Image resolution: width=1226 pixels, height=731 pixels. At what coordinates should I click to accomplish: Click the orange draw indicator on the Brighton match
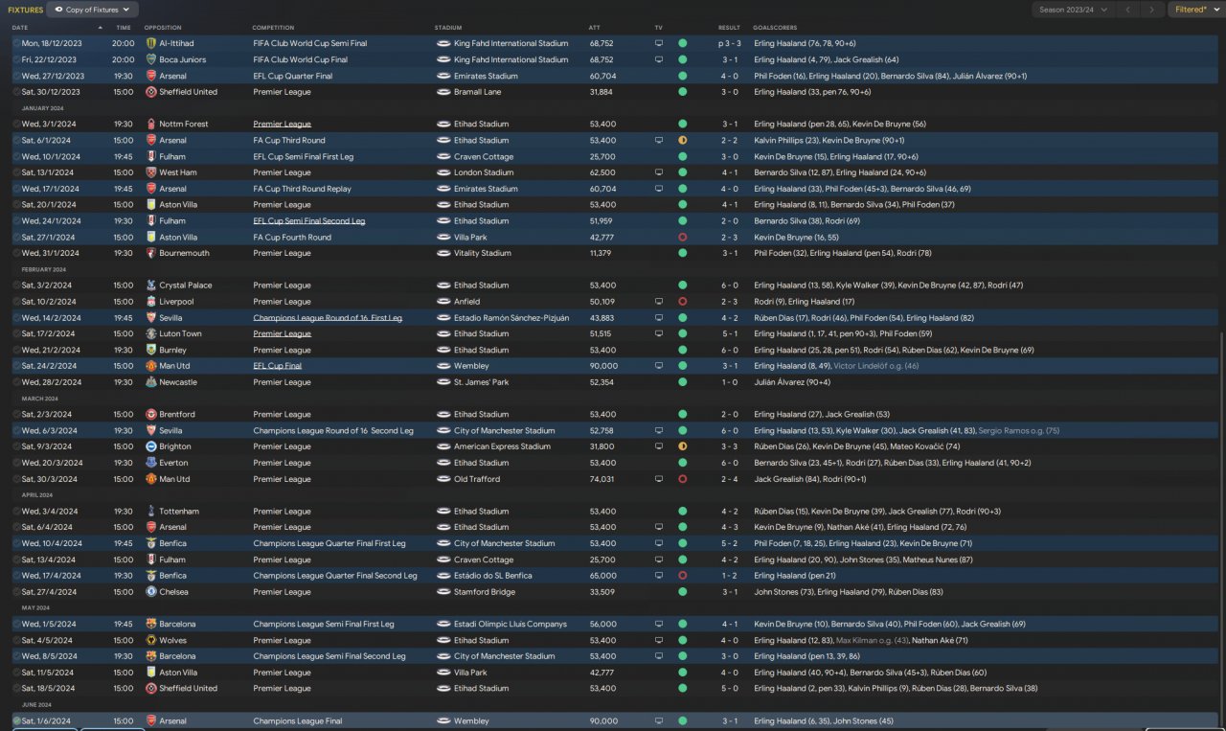682,446
